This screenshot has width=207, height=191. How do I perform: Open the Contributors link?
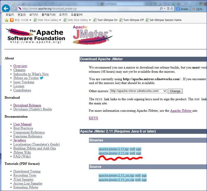tap(22, 90)
